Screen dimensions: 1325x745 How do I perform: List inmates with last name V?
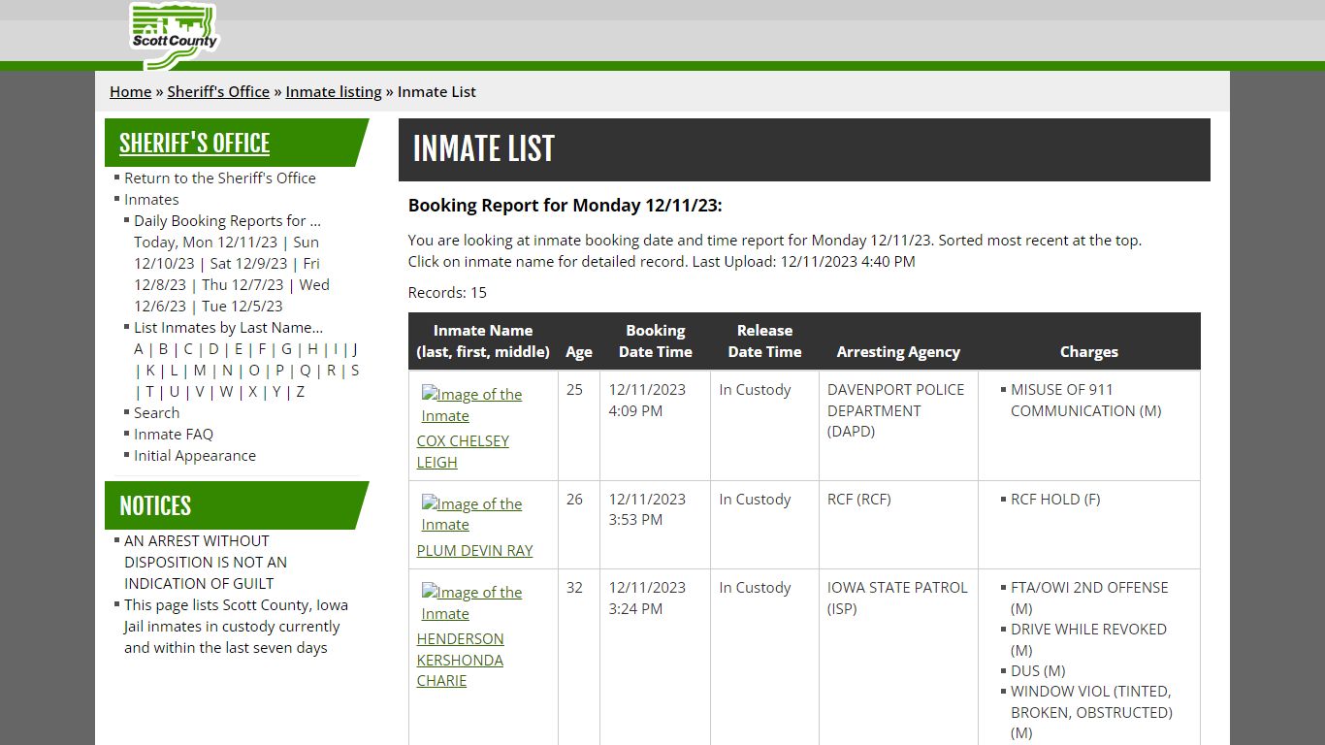pos(200,391)
